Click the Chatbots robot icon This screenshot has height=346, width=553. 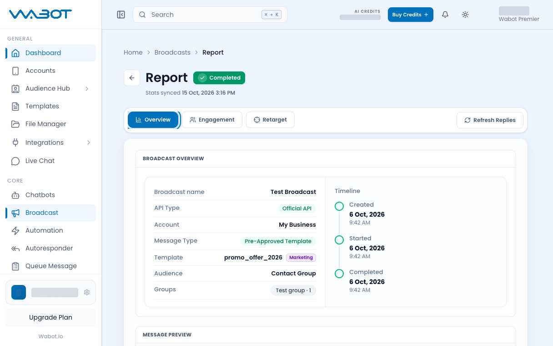pyautogui.click(x=15, y=195)
